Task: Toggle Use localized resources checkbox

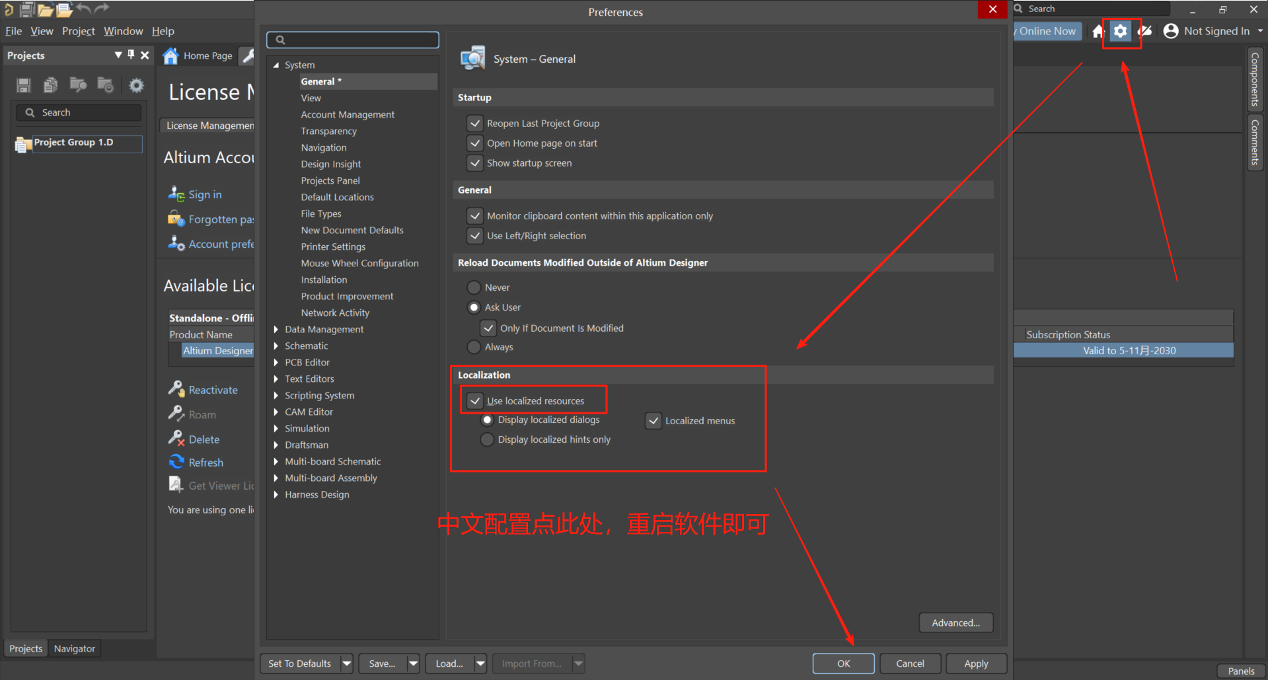Action: [474, 400]
